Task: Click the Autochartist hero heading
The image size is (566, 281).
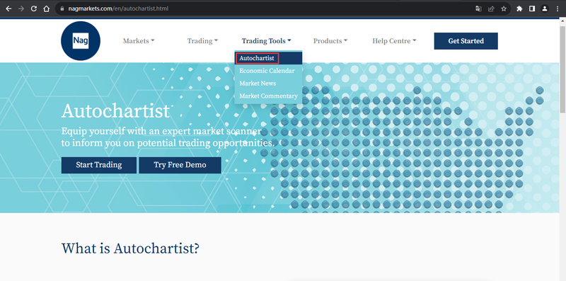Action: coord(115,111)
